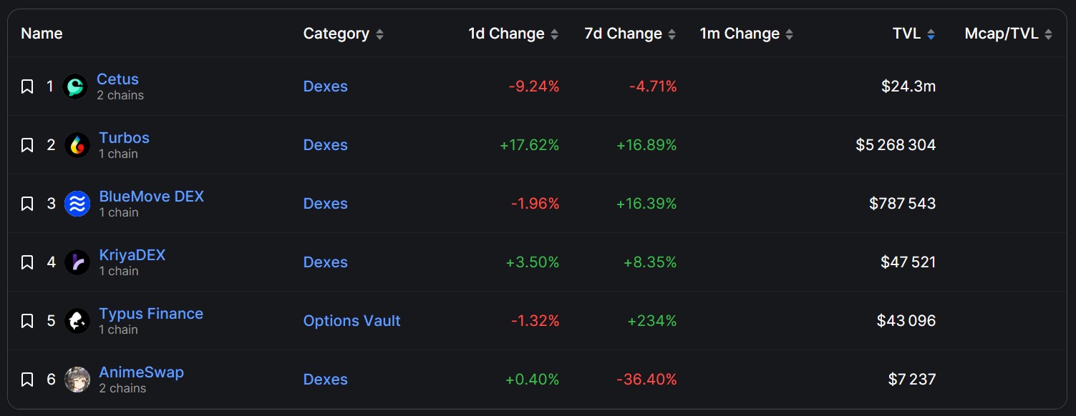Click the BlueMove DEX wave logo

click(77, 204)
